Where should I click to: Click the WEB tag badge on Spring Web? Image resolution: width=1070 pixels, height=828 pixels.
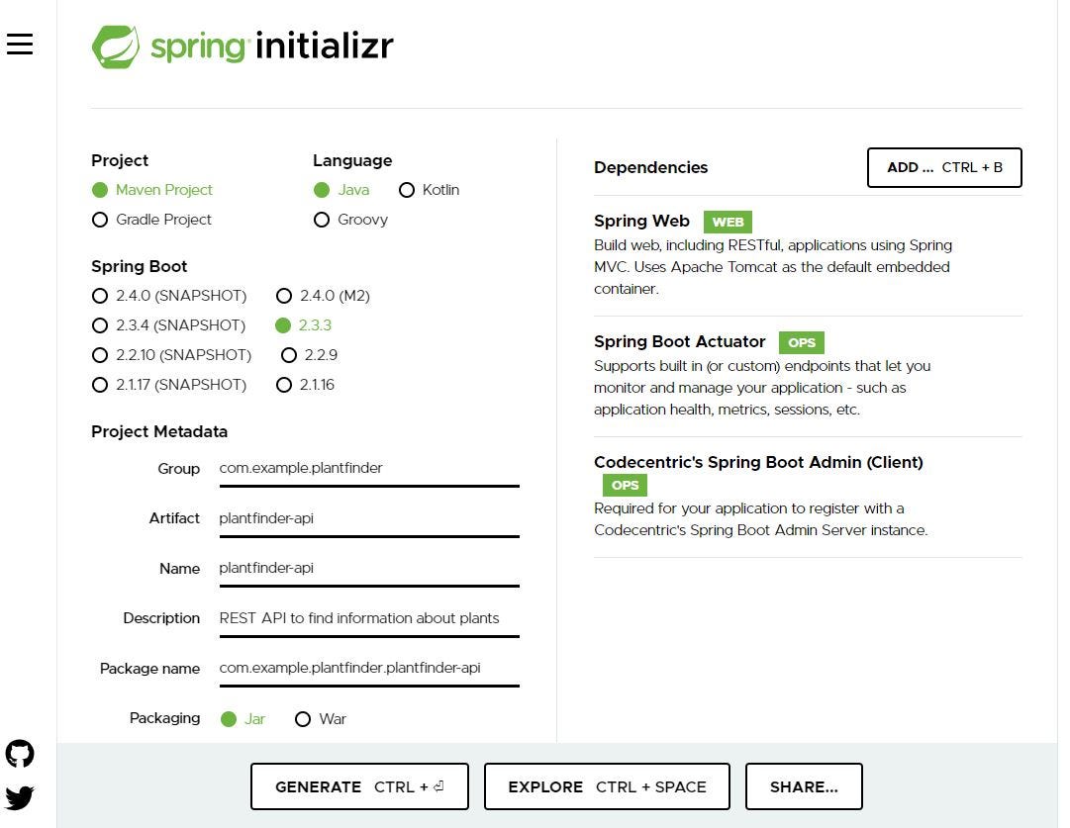[728, 222]
